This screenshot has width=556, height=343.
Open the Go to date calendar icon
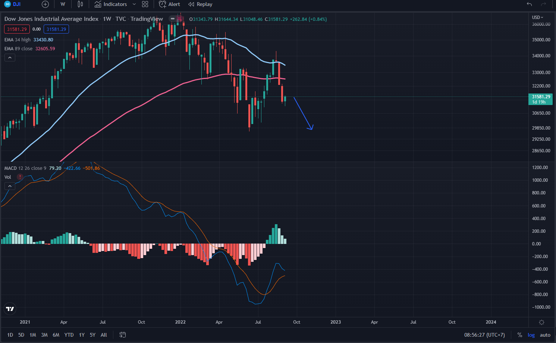tap(122, 335)
